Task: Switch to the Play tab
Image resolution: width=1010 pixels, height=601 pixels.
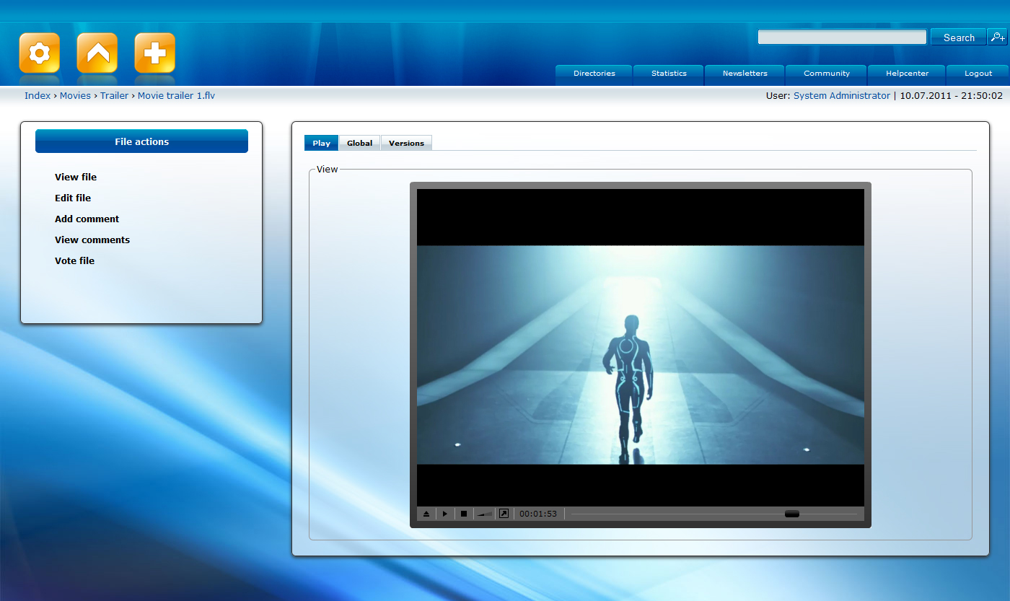Action: pyautogui.click(x=322, y=143)
